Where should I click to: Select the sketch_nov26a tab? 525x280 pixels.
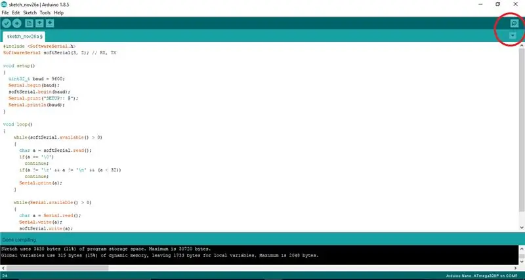(24, 36)
